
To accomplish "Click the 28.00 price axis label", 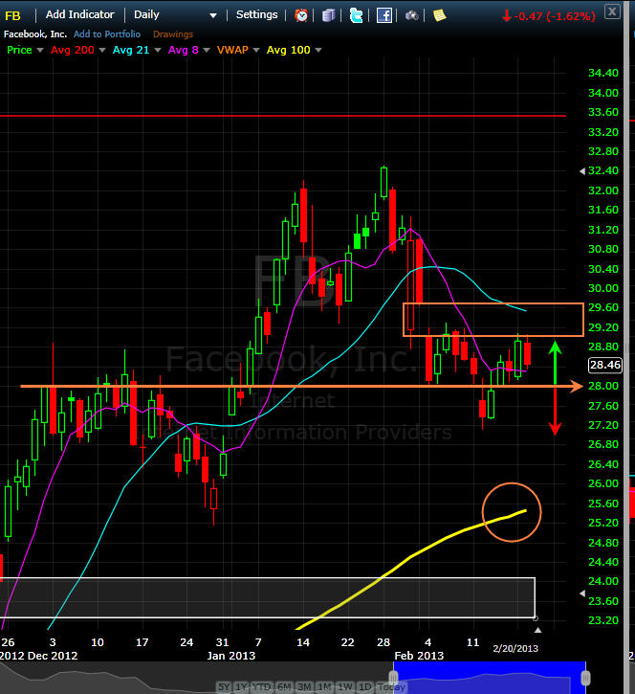I will 603,386.
